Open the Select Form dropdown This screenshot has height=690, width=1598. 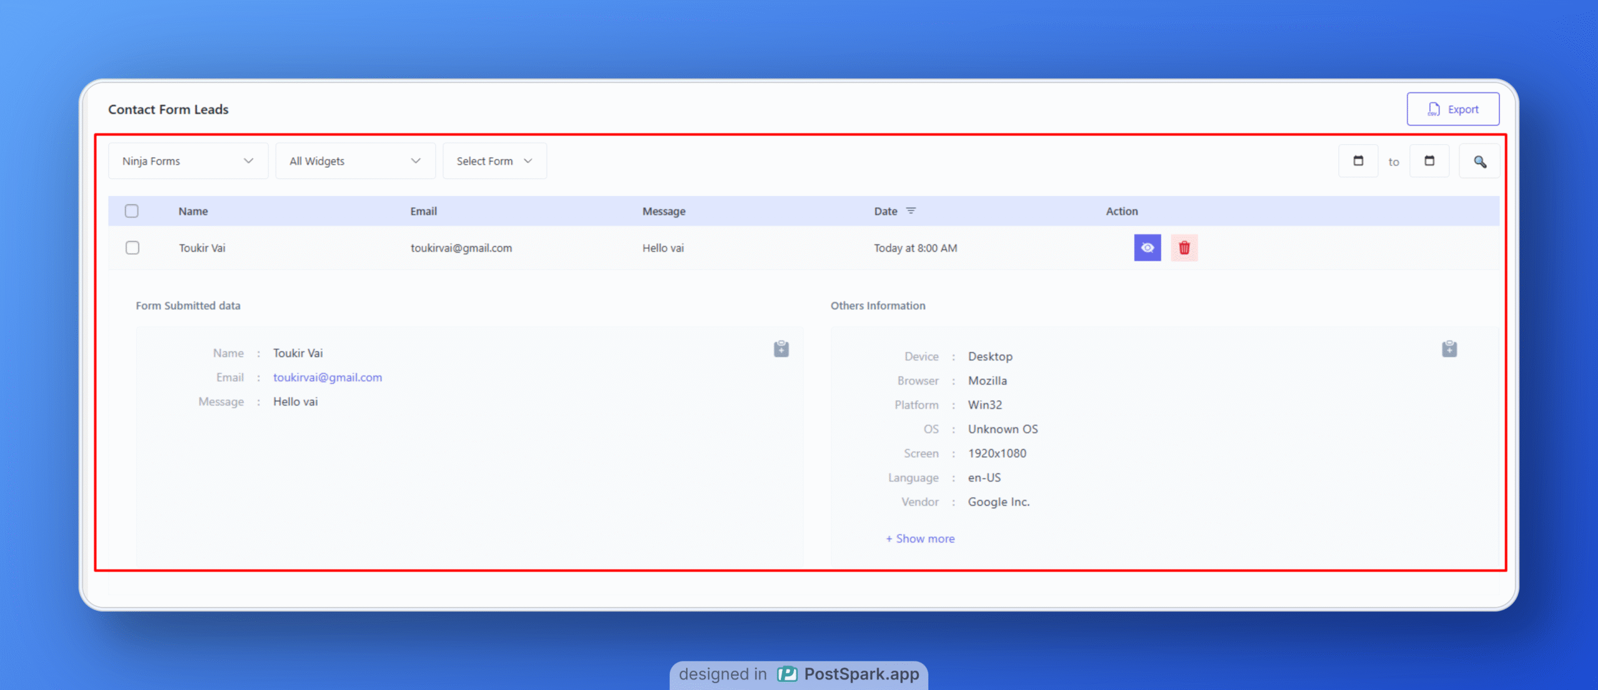coord(494,161)
